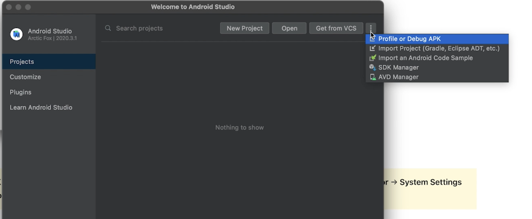Close the Welcome to Android Studio window
Screen dimensions: 532x219
[9, 7]
